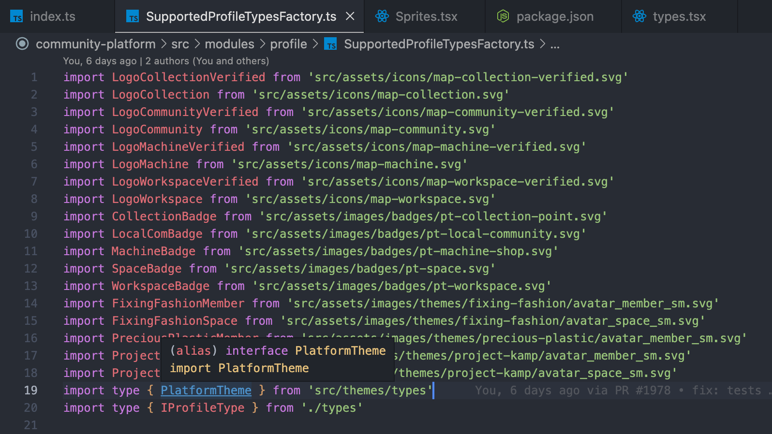Switch to the types.tsx tab

pyautogui.click(x=679, y=16)
